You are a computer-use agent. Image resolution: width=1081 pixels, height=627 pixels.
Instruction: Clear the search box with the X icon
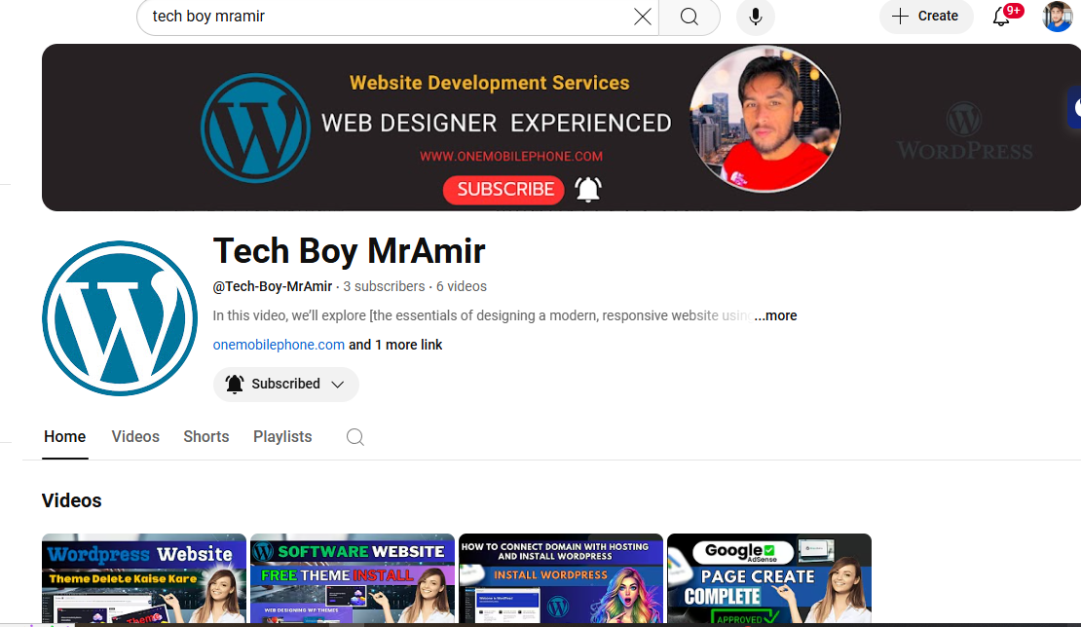[x=642, y=17]
